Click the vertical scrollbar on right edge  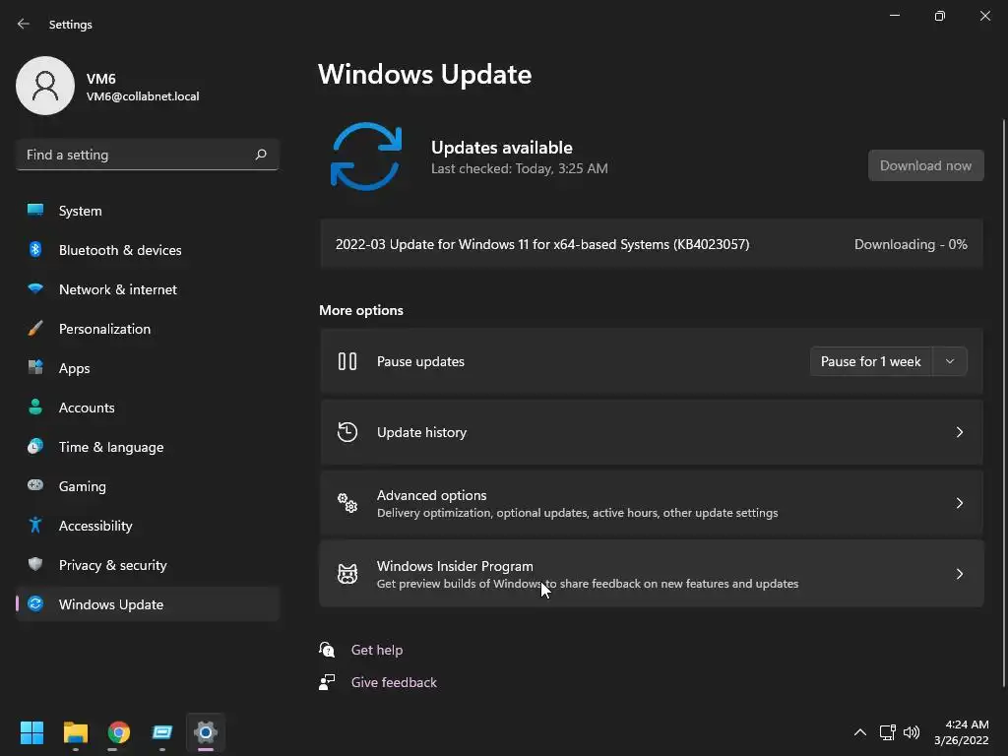point(1003,402)
